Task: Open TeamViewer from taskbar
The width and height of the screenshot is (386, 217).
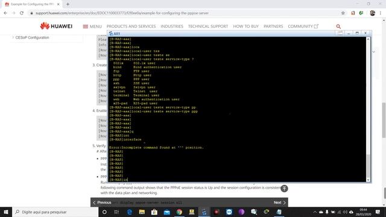Action: 229,212
